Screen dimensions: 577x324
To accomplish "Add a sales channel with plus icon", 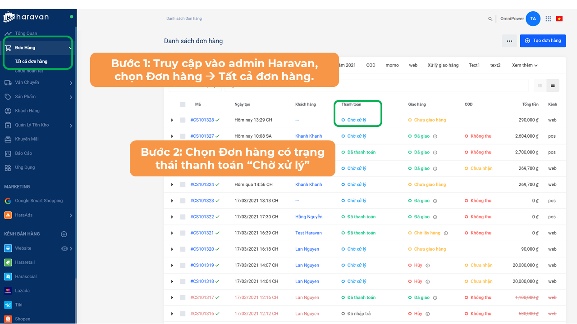I will [64, 234].
